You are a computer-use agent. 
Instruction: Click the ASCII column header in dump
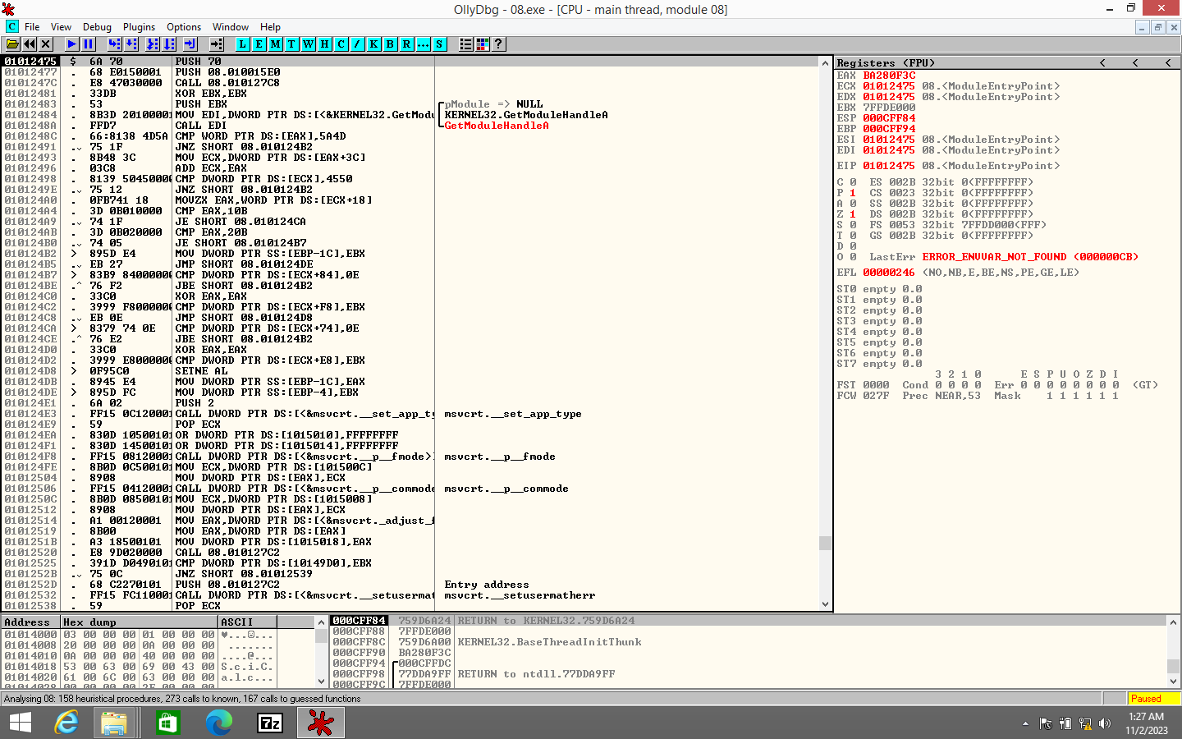coord(247,622)
